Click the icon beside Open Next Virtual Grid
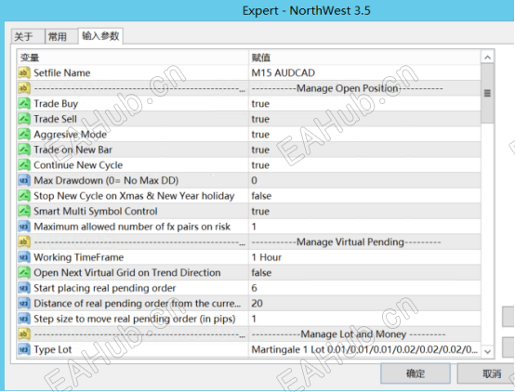The image size is (515, 392). point(24,272)
